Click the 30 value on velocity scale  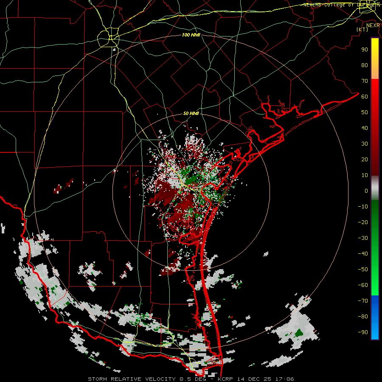click(365, 144)
